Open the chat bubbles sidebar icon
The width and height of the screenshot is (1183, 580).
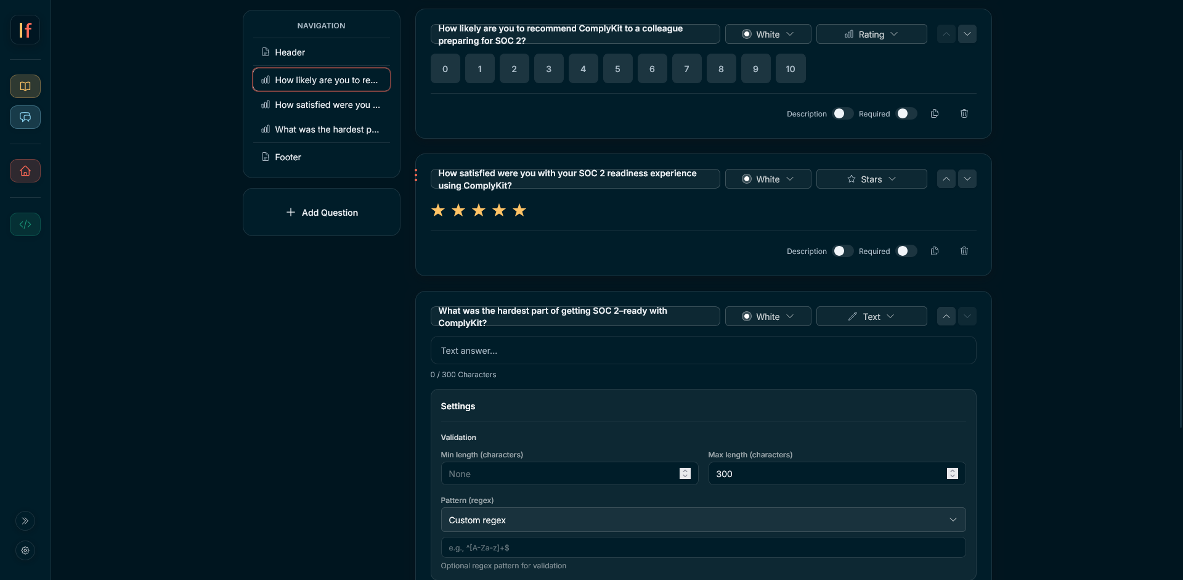(25, 117)
